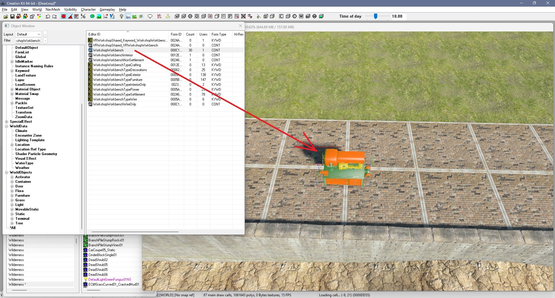The width and height of the screenshot is (555, 298).
Task: Select the Weather tree item
Action: [x=22, y=168]
